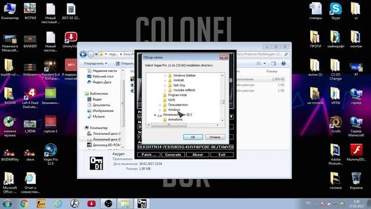Click the Explorer back navigation arrow

point(83,54)
